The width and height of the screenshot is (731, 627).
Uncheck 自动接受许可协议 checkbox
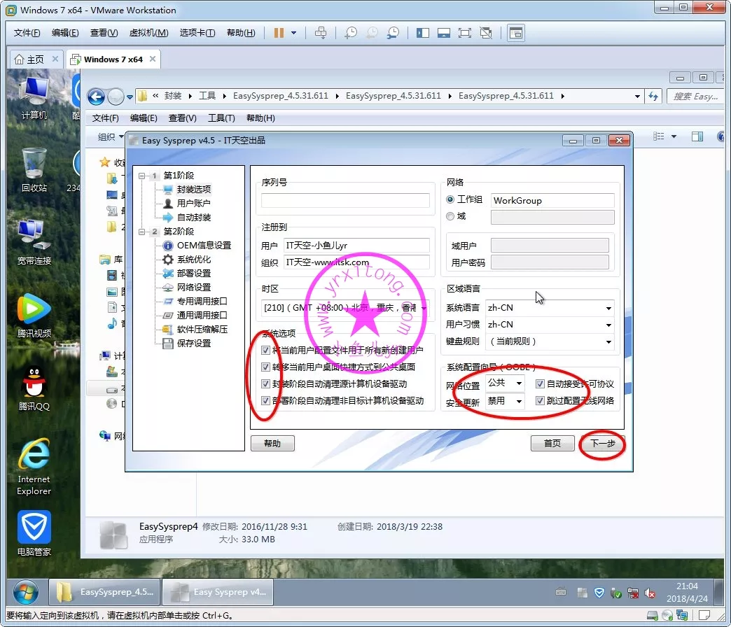coord(540,383)
